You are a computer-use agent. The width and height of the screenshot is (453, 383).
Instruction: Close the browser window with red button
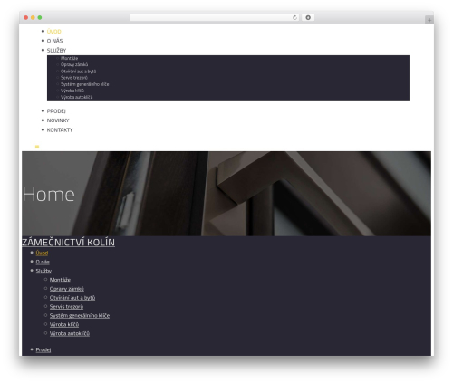[26, 18]
